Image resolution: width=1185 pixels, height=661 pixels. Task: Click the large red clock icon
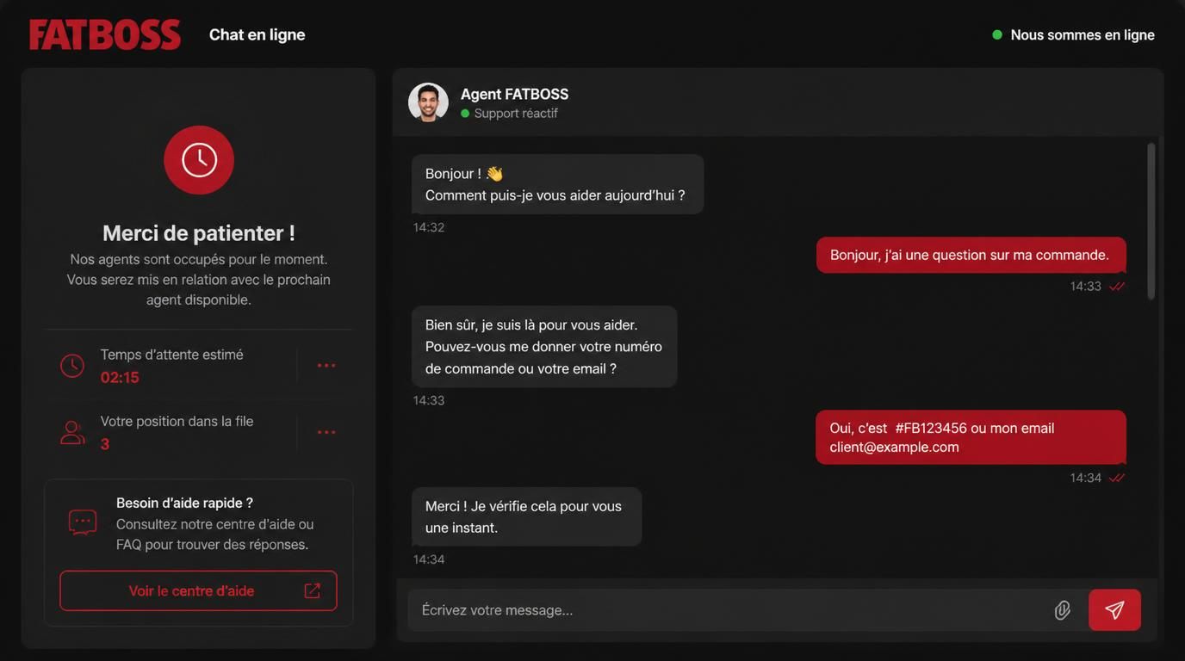point(199,160)
